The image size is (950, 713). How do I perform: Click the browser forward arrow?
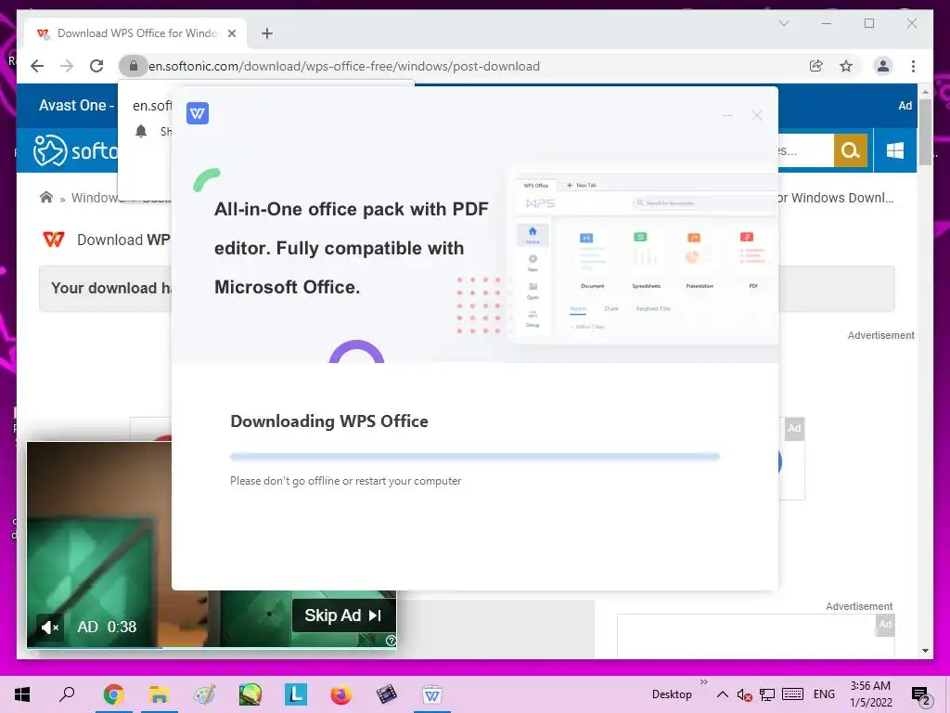coord(67,66)
